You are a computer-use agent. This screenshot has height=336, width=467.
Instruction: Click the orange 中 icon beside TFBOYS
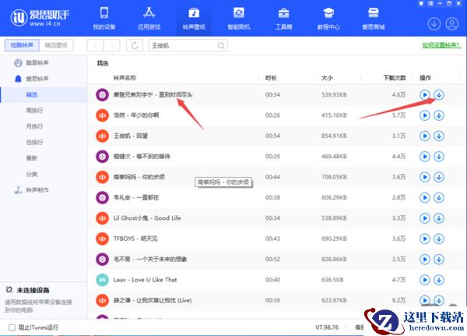102,239
